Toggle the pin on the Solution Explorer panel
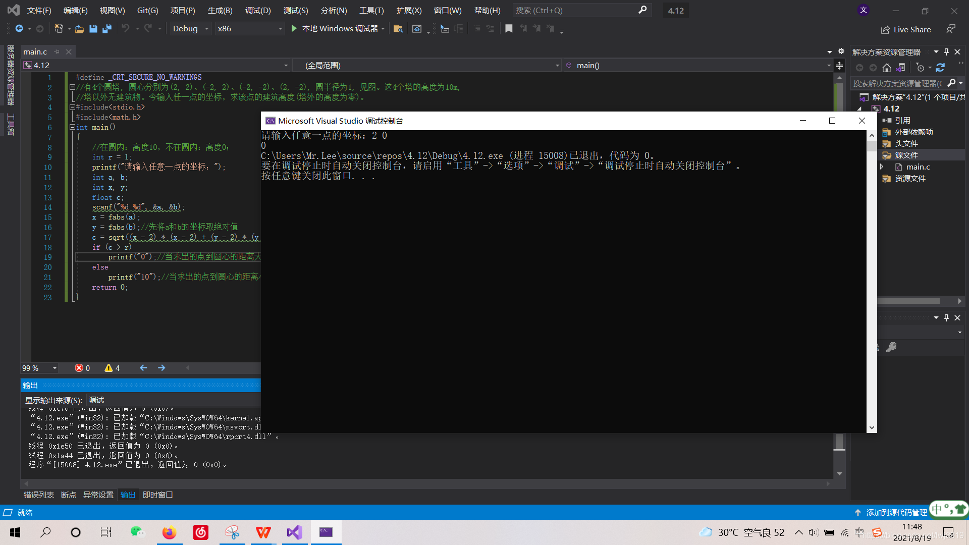Viewport: 969px width, 545px height. click(946, 52)
